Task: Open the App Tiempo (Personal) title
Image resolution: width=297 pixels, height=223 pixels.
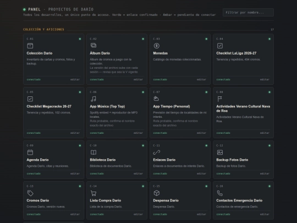Action: [172, 107]
